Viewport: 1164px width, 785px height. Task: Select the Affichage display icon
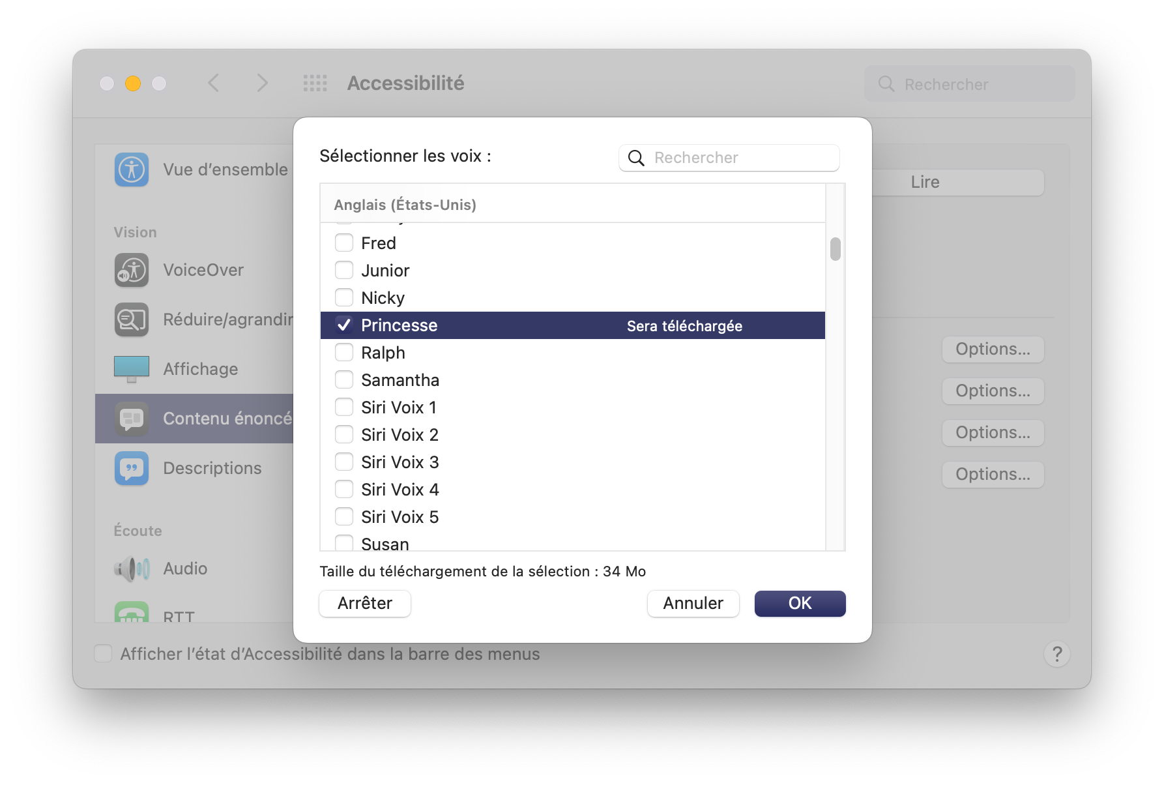click(132, 369)
